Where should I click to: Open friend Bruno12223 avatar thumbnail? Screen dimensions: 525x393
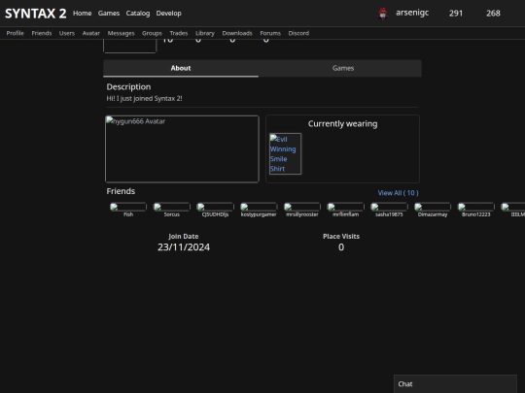pyautogui.click(x=476, y=207)
